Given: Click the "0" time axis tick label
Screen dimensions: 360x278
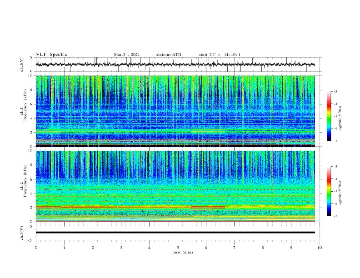Looking at the screenshot, I should (36, 248).
